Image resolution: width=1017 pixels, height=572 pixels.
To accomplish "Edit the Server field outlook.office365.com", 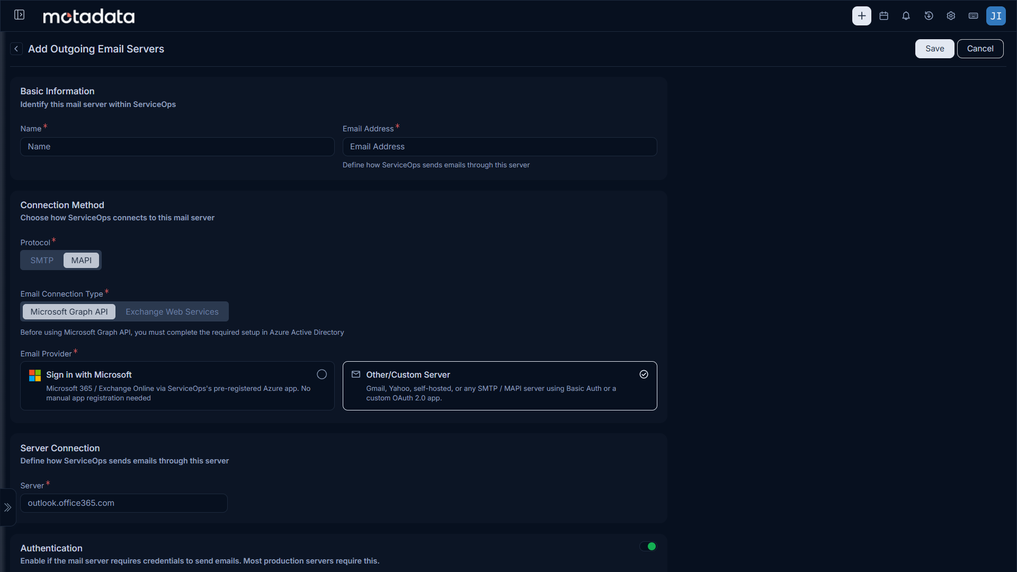I will click(124, 503).
